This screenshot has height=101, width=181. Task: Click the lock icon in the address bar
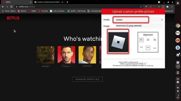coord(17,7)
